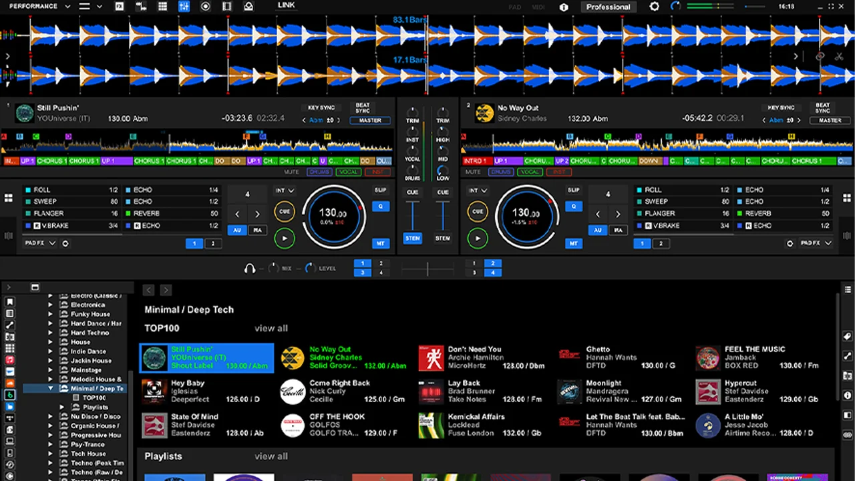This screenshot has width=855, height=481.
Task: Open the PERFORMANCE mode dropdown
Action: (40, 7)
